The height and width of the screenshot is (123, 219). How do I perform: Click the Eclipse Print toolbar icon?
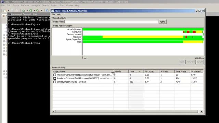click(17, 11)
